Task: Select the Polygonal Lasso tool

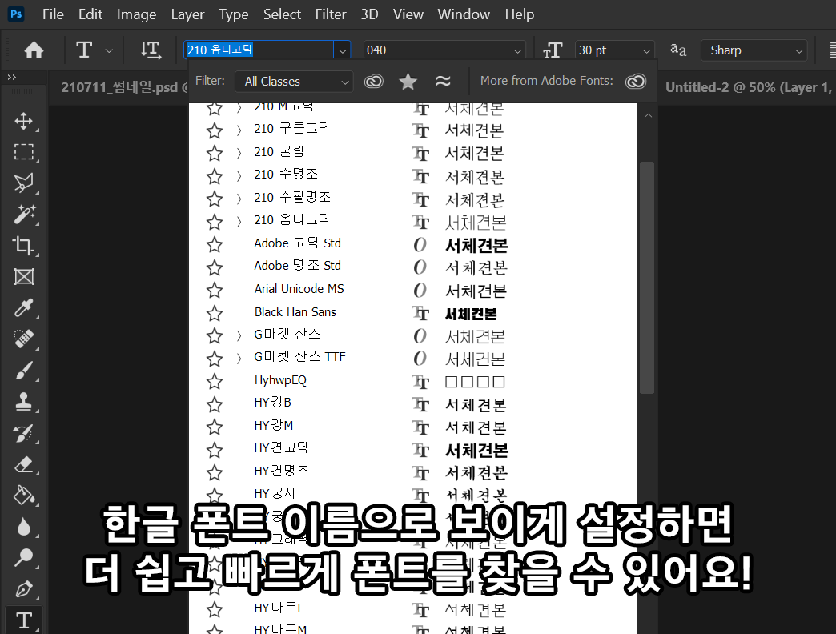Action: pyautogui.click(x=24, y=183)
